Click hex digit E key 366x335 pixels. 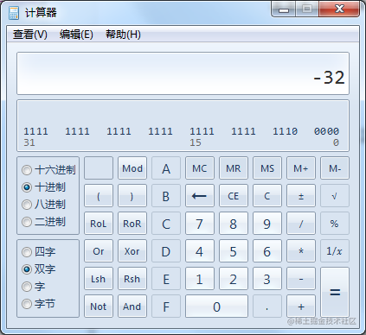pyautogui.click(x=166, y=279)
